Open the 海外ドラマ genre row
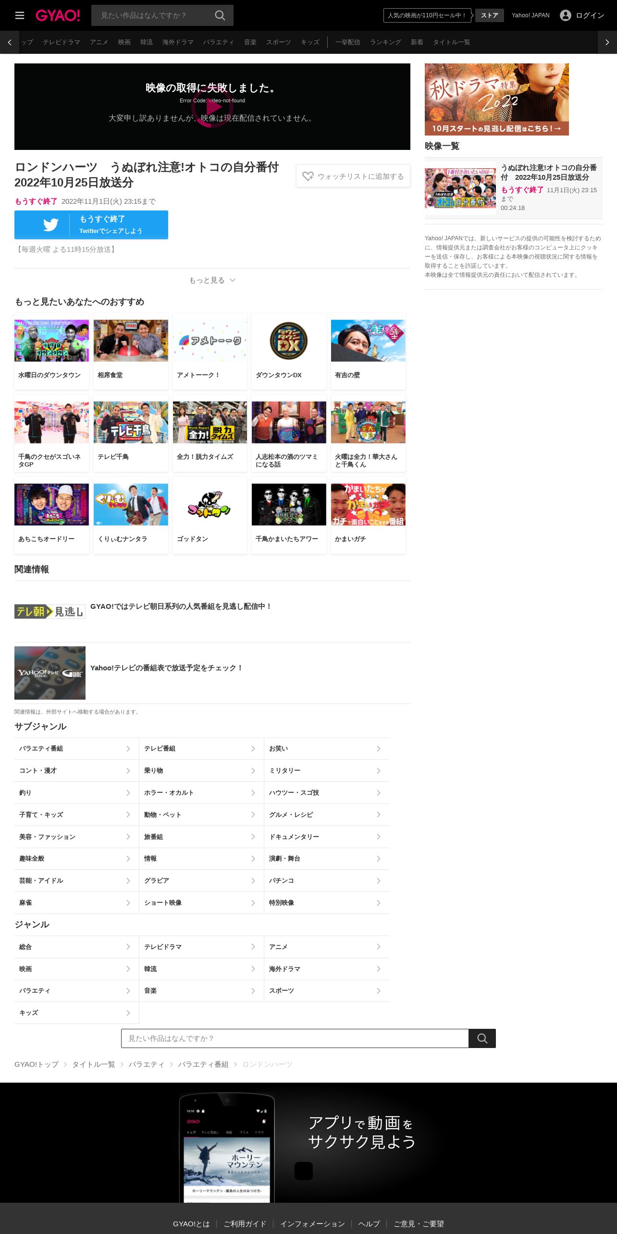The height and width of the screenshot is (1234, 617). point(327,969)
